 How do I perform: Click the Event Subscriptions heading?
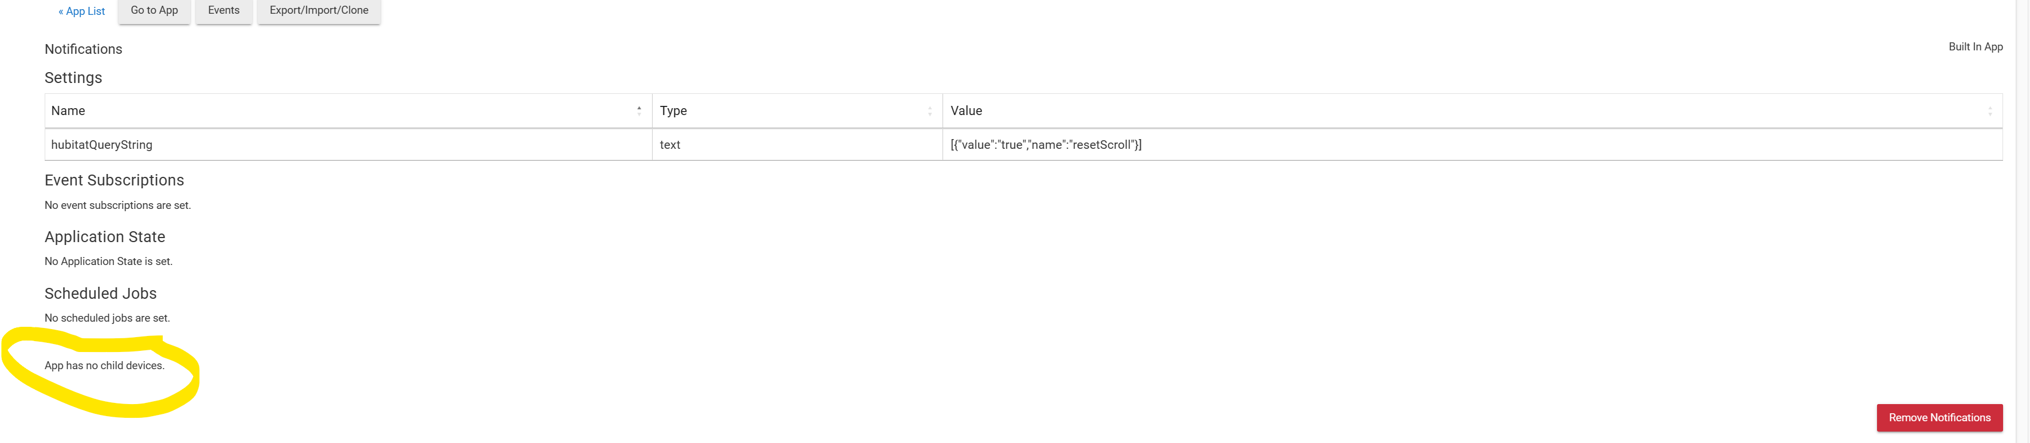(114, 180)
